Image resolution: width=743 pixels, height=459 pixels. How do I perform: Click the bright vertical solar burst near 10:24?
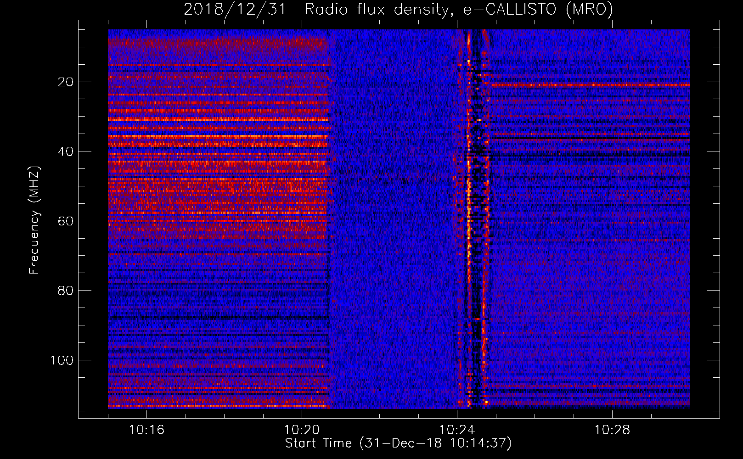[x=469, y=219]
